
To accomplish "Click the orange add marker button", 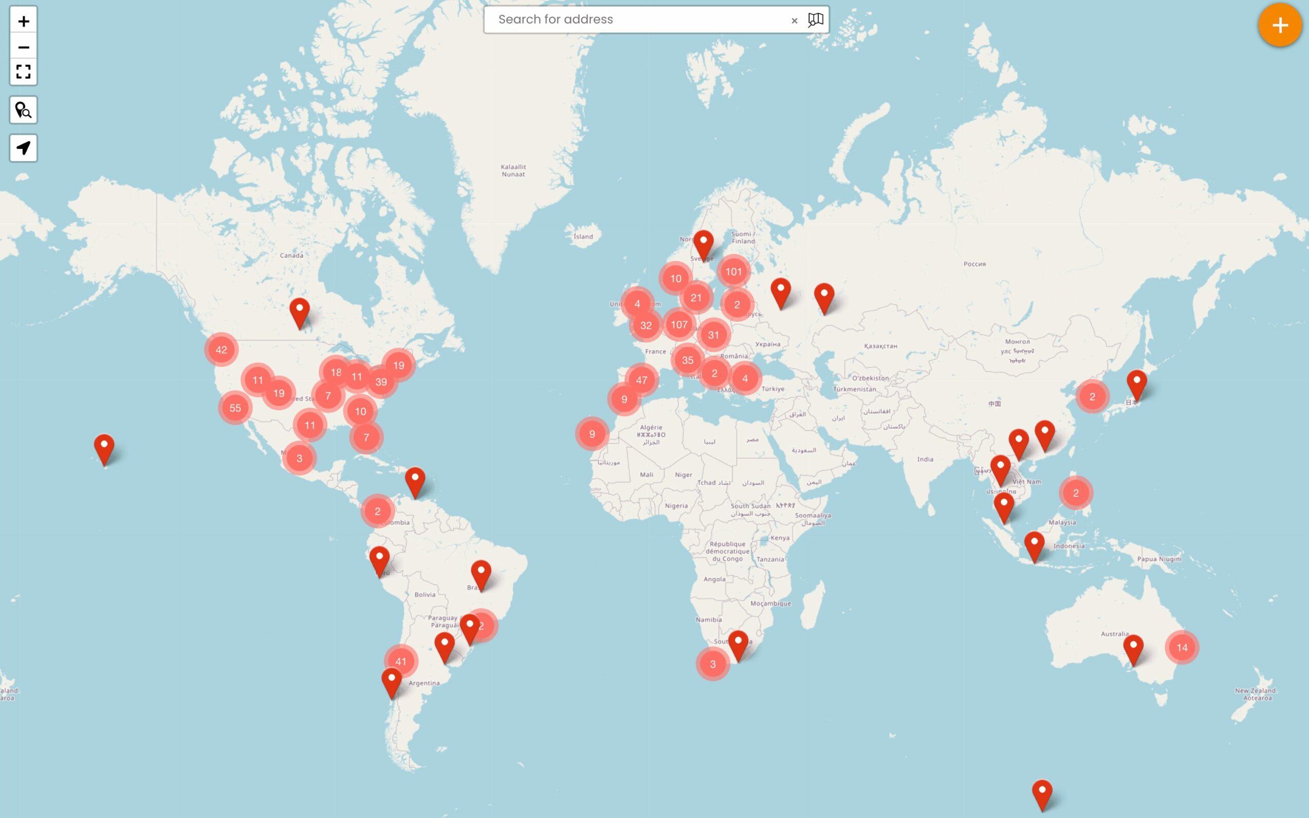I will [1279, 25].
